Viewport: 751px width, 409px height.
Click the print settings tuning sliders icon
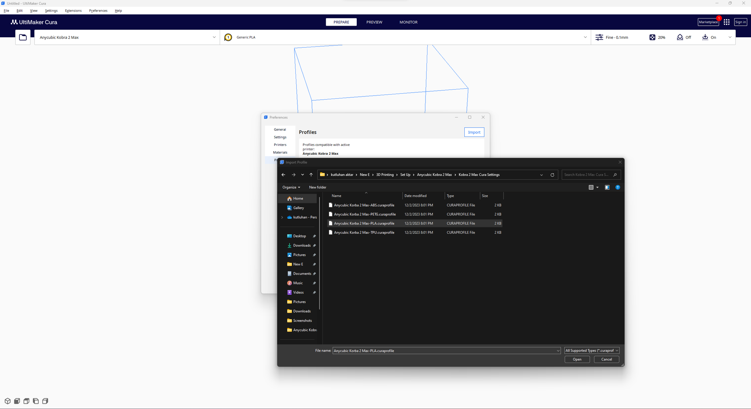599,37
